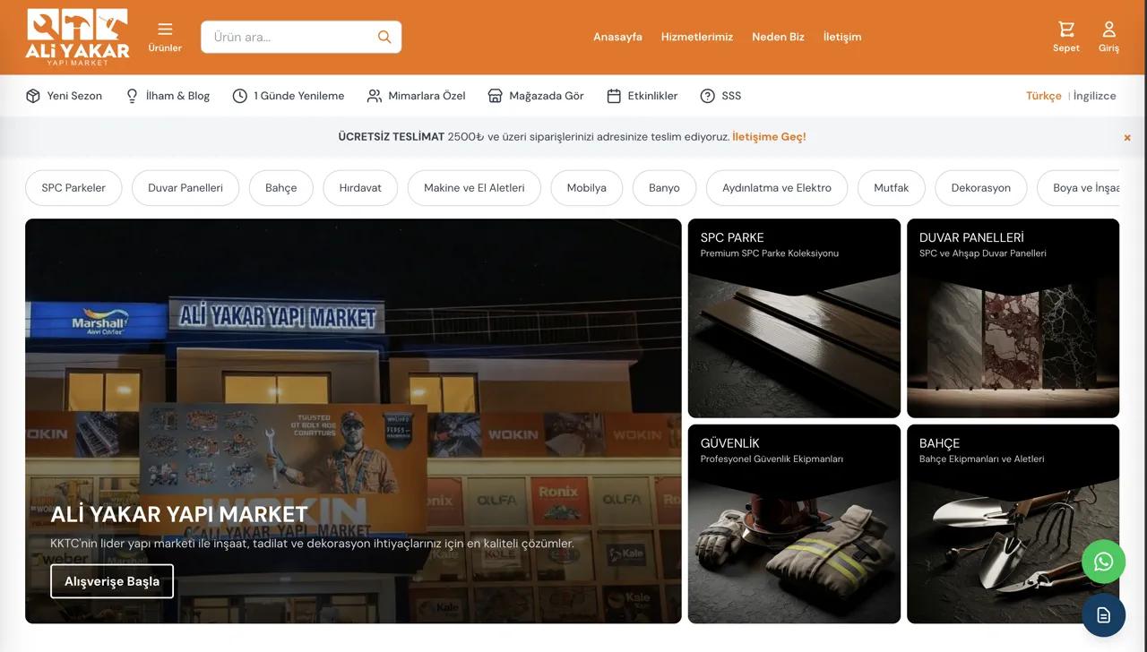Open the İlham & Blog text link

coord(177,96)
